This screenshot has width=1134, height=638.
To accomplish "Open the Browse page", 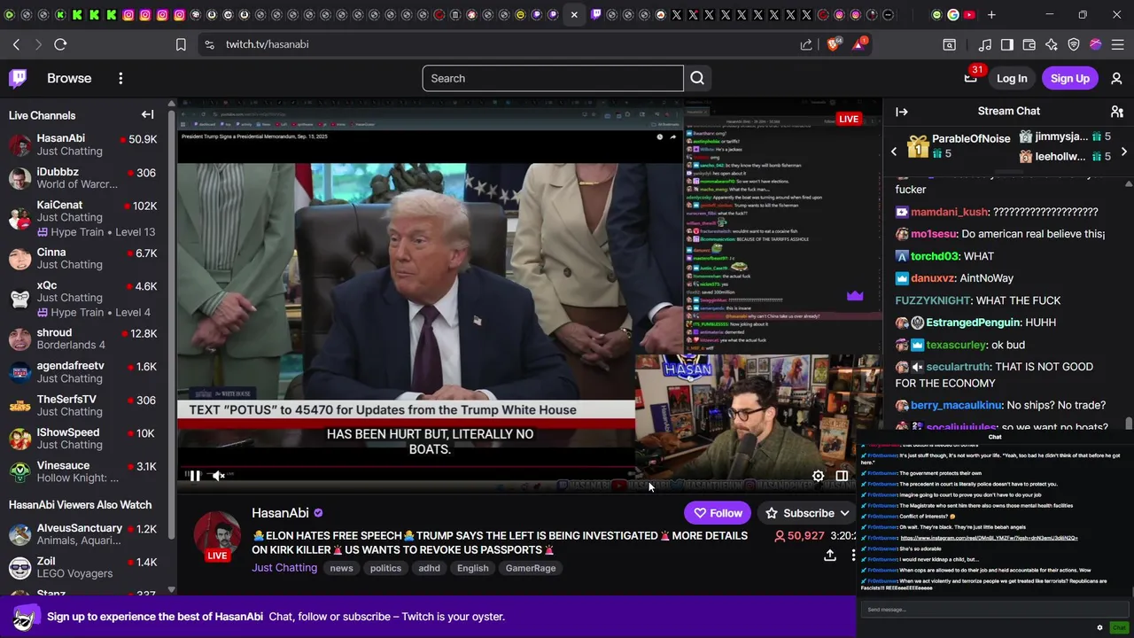I will pyautogui.click(x=69, y=78).
